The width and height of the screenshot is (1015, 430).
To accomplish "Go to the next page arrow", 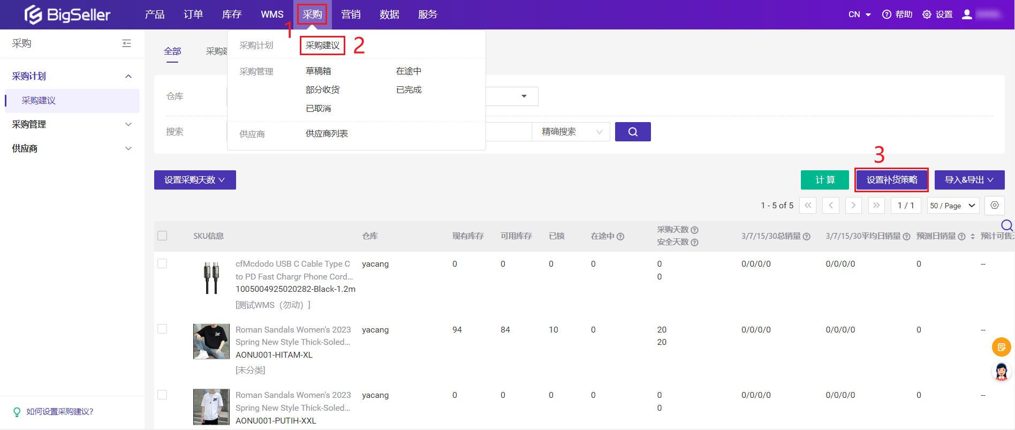I will coord(853,205).
